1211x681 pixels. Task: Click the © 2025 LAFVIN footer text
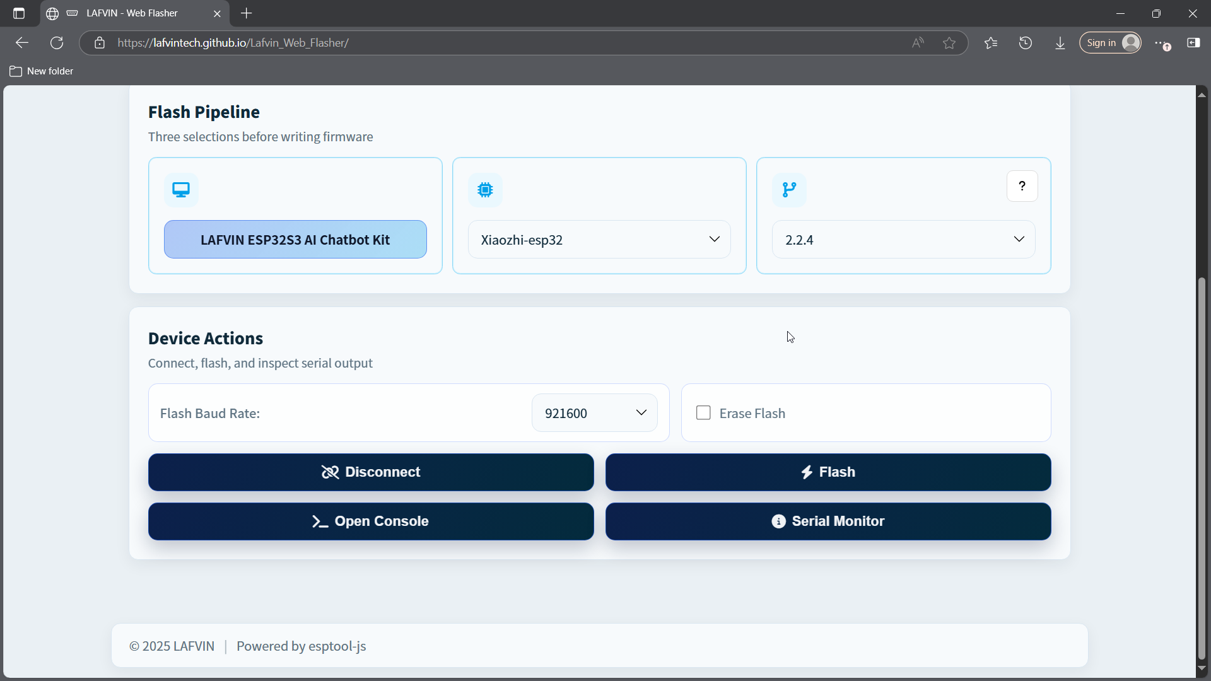pos(172,646)
